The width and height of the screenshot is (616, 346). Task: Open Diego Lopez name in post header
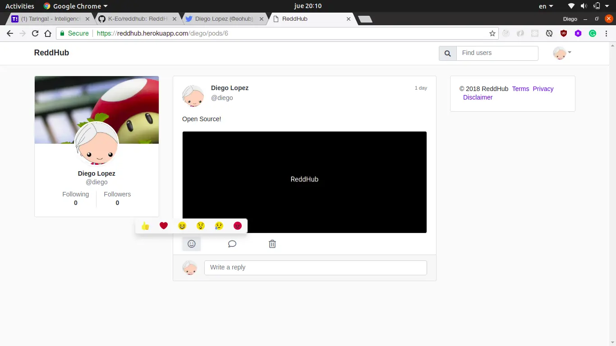click(230, 88)
